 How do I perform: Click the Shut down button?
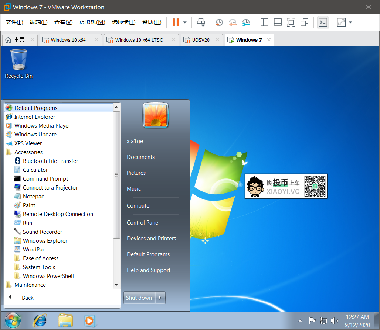coord(139,298)
